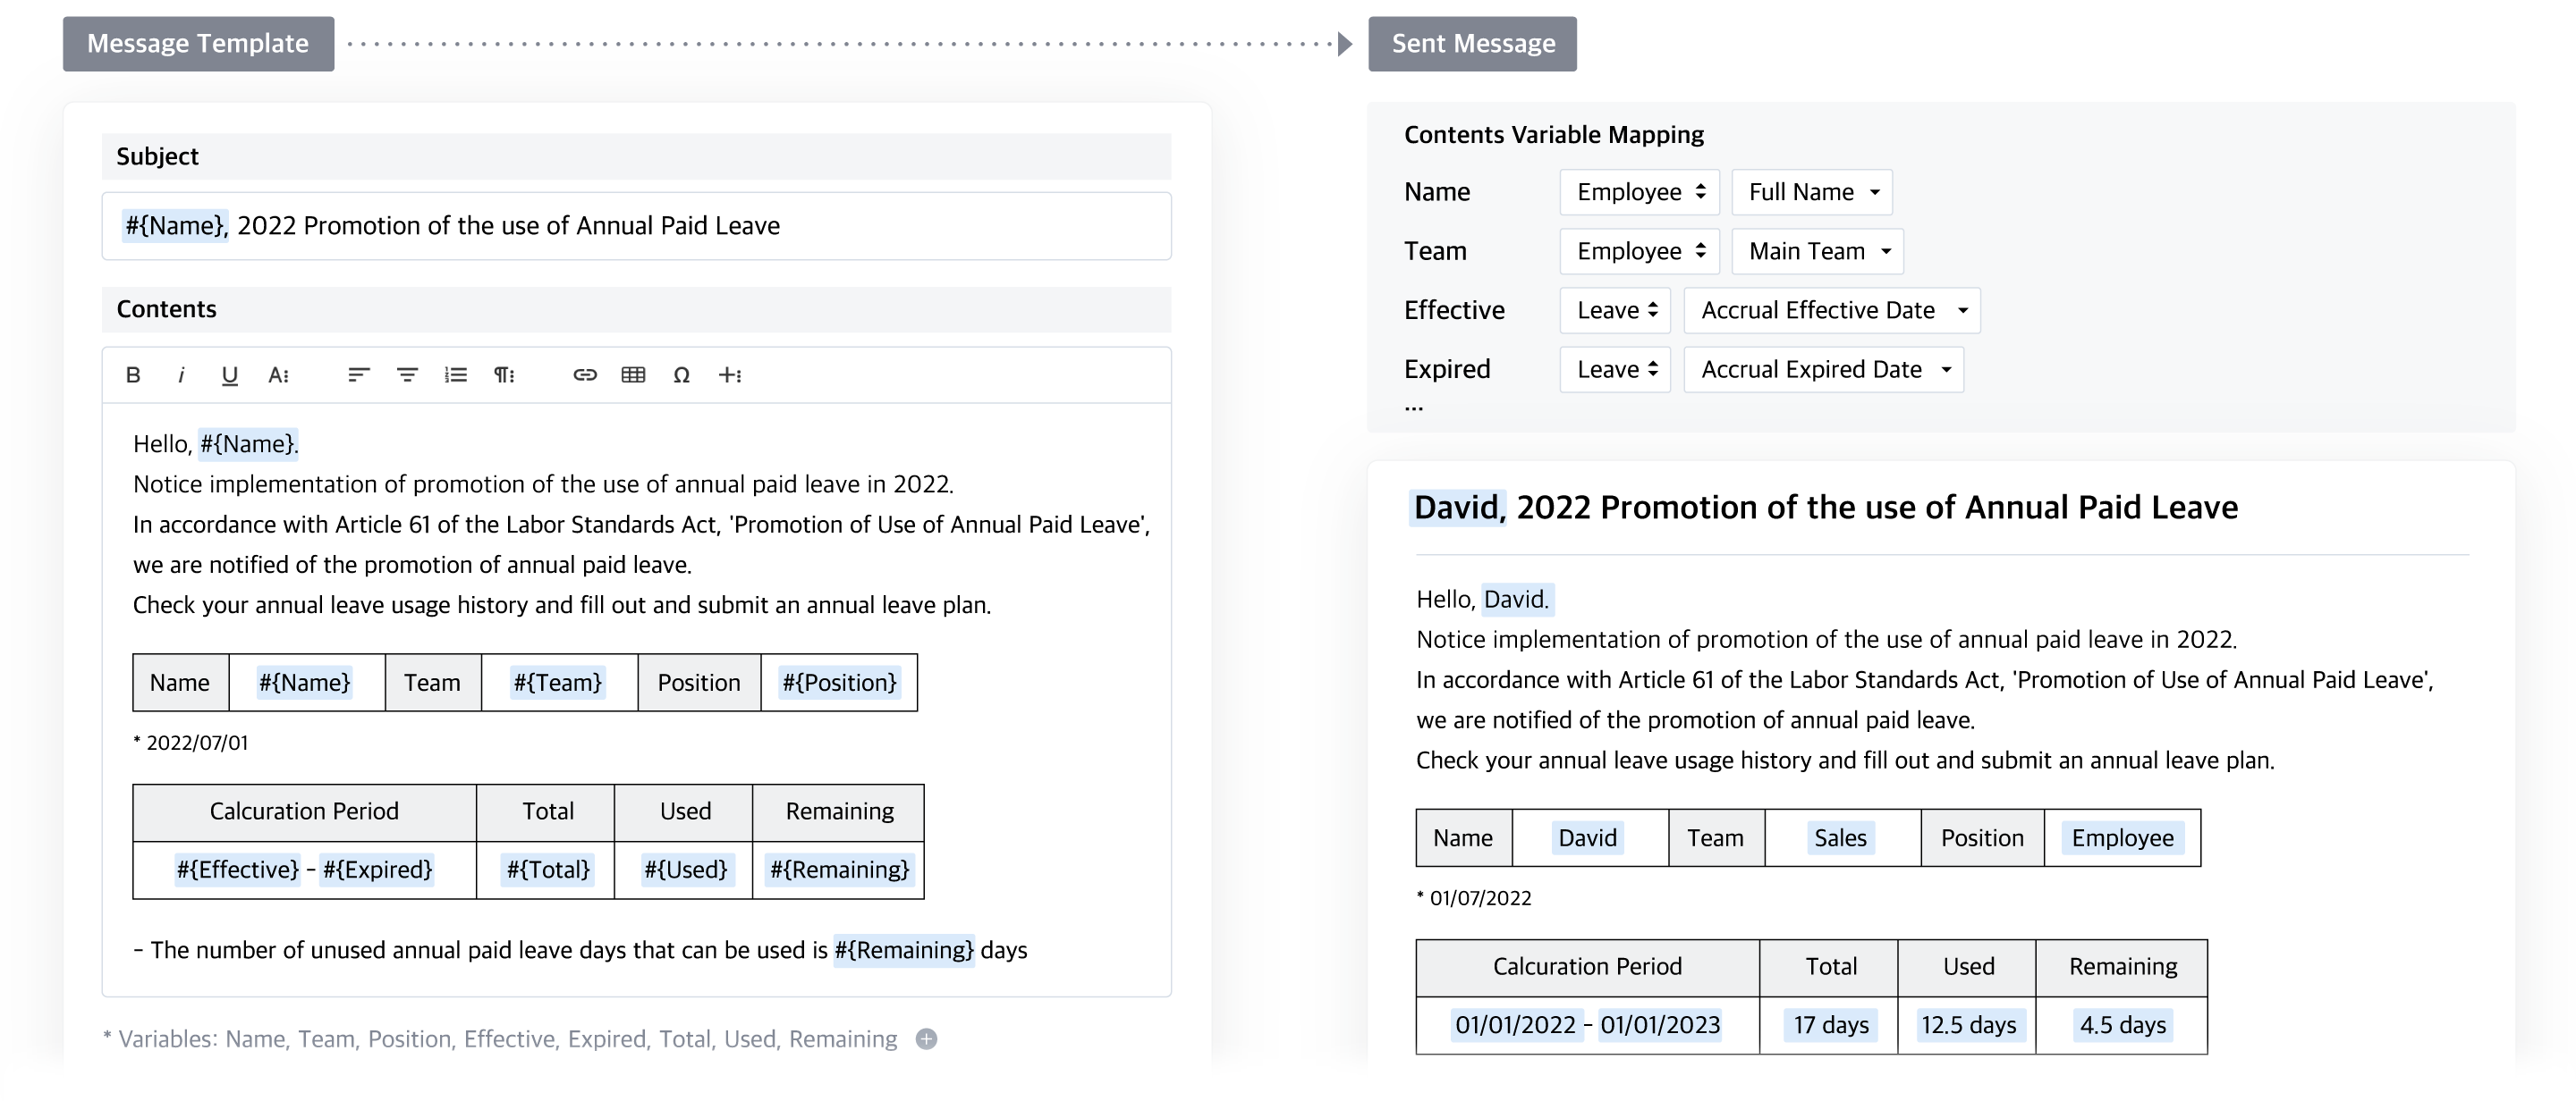This screenshot has height=1101, width=2576.
Task: Click the '01/01/2022' effective date value
Action: tap(1515, 1025)
